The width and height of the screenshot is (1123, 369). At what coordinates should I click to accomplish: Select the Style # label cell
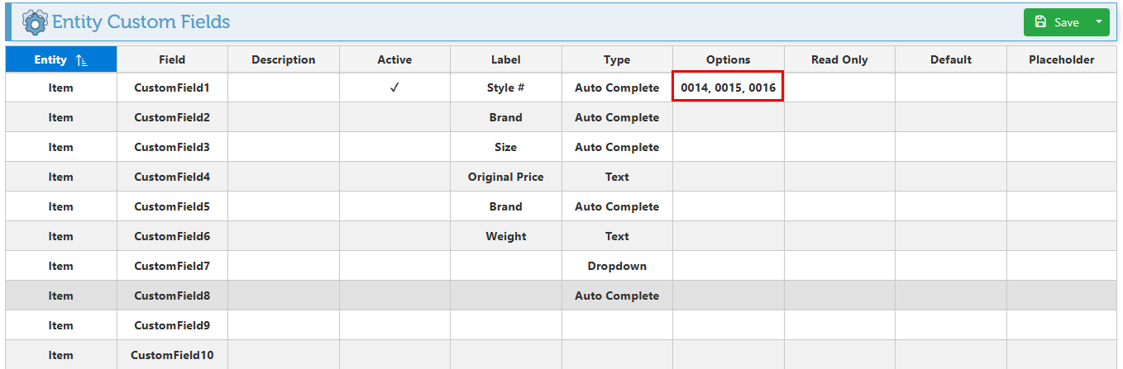pos(505,88)
